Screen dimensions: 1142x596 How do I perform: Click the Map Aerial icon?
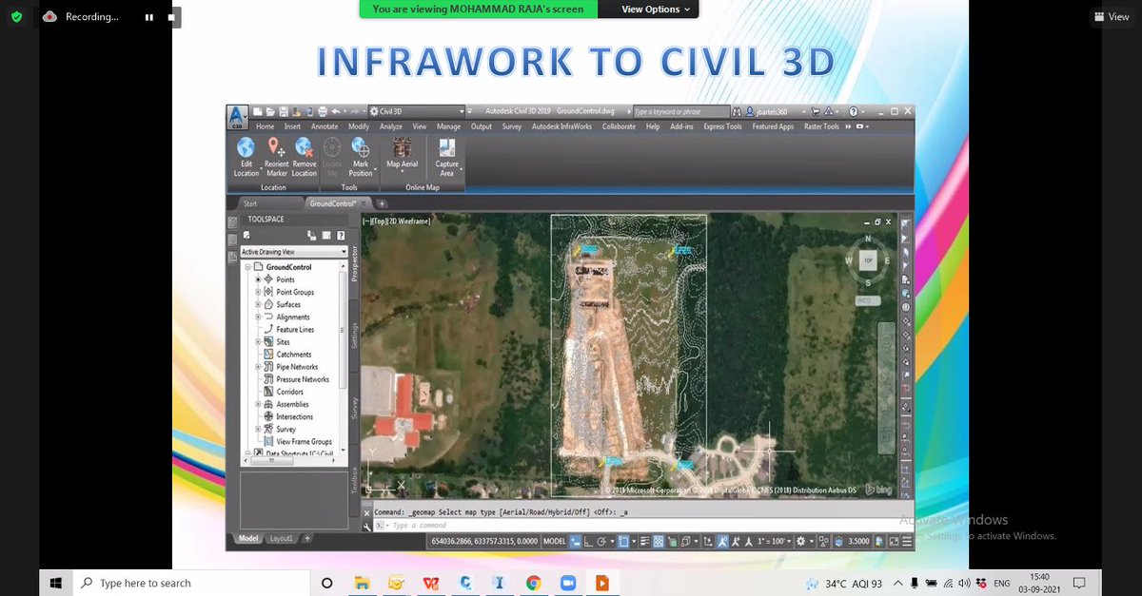(x=402, y=147)
